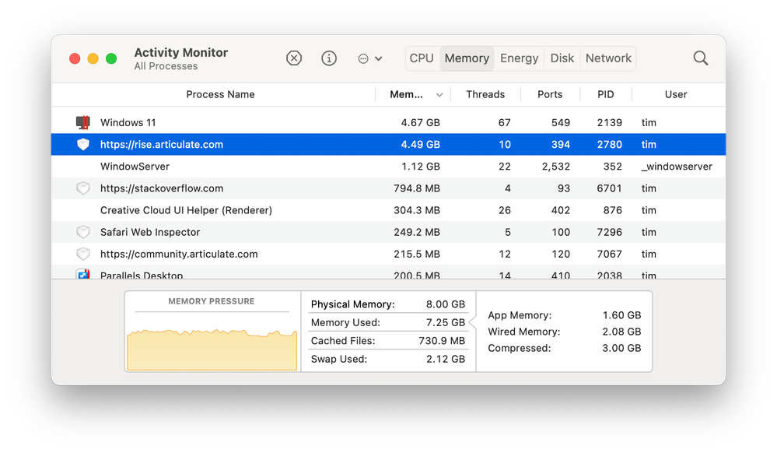Open the search magnifier icon
The height and width of the screenshot is (453, 777).
point(701,58)
